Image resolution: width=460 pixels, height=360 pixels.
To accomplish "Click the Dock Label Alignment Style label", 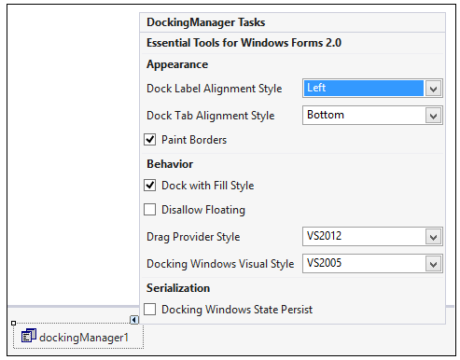I will coord(215,89).
